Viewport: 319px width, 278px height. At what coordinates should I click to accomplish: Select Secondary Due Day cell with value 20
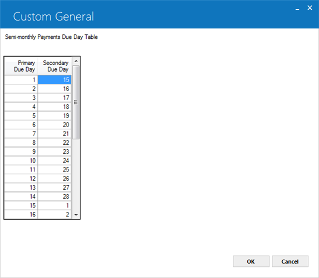tap(54, 125)
